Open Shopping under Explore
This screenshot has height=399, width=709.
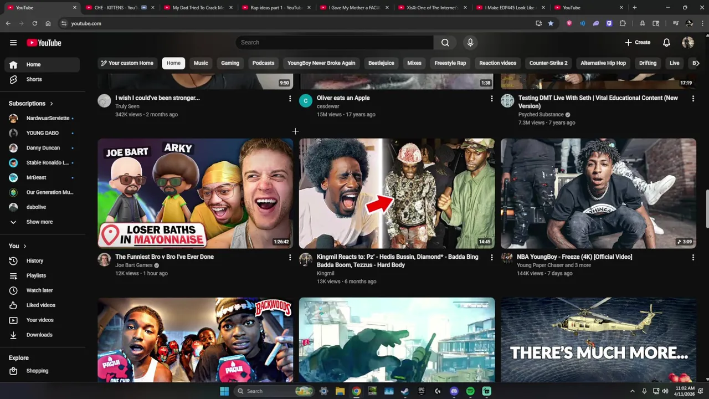[42, 371]
